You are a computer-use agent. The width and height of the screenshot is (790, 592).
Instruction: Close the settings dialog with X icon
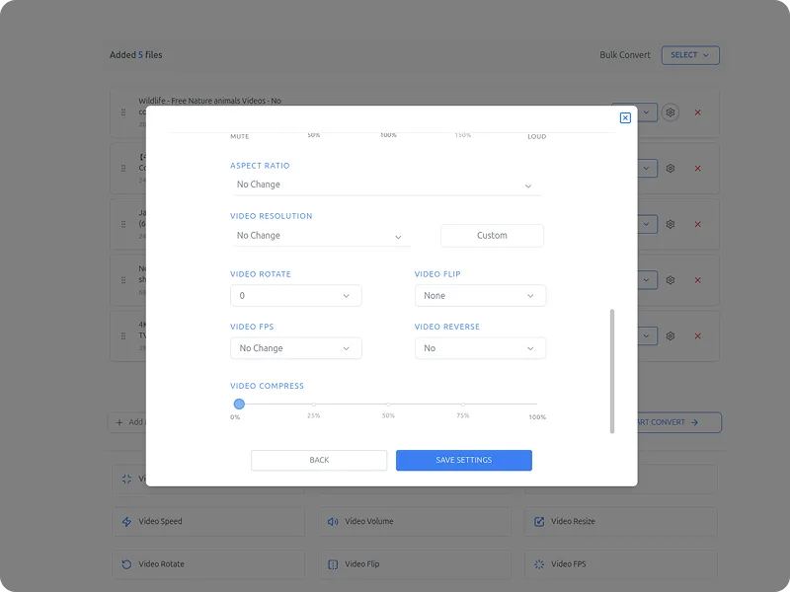[x=625, y=117]
